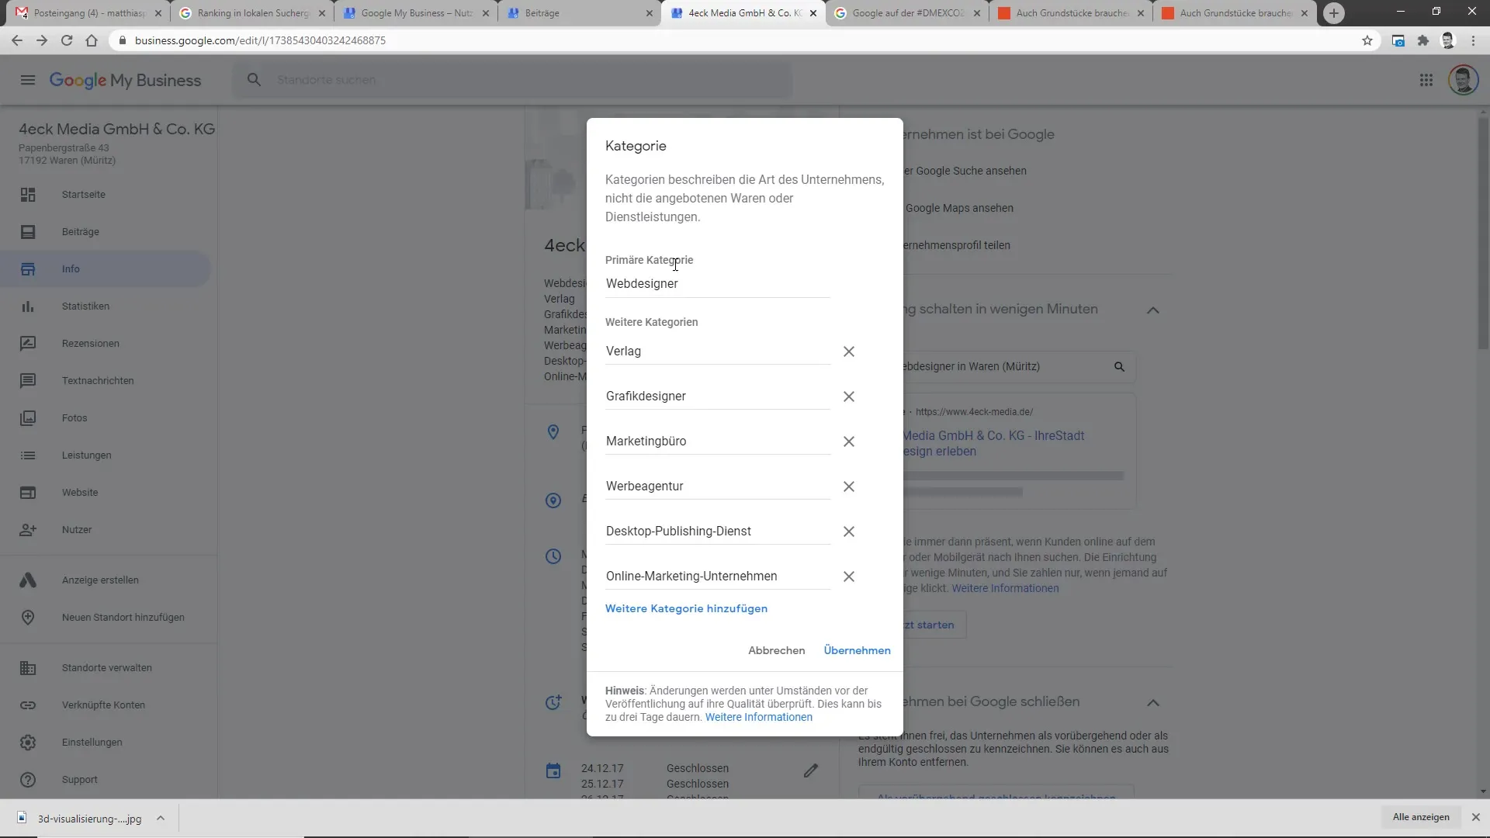The height and width of the screenshot is (838, 1490).
Task: Open Beiträge in sidebar
Action: point(80,232)
